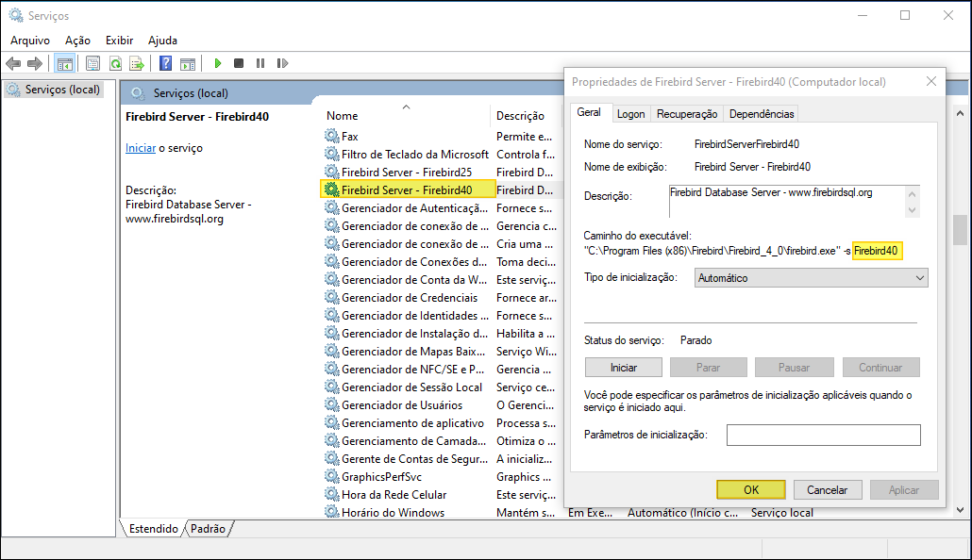
Task: Select the Gerenciador de Identidades row
Action: (440, 315)
